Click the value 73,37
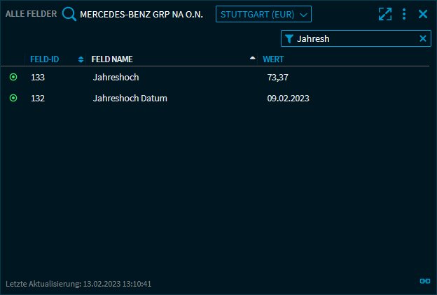The height and width of the screenshot is (295, 437). coord(278,78)
